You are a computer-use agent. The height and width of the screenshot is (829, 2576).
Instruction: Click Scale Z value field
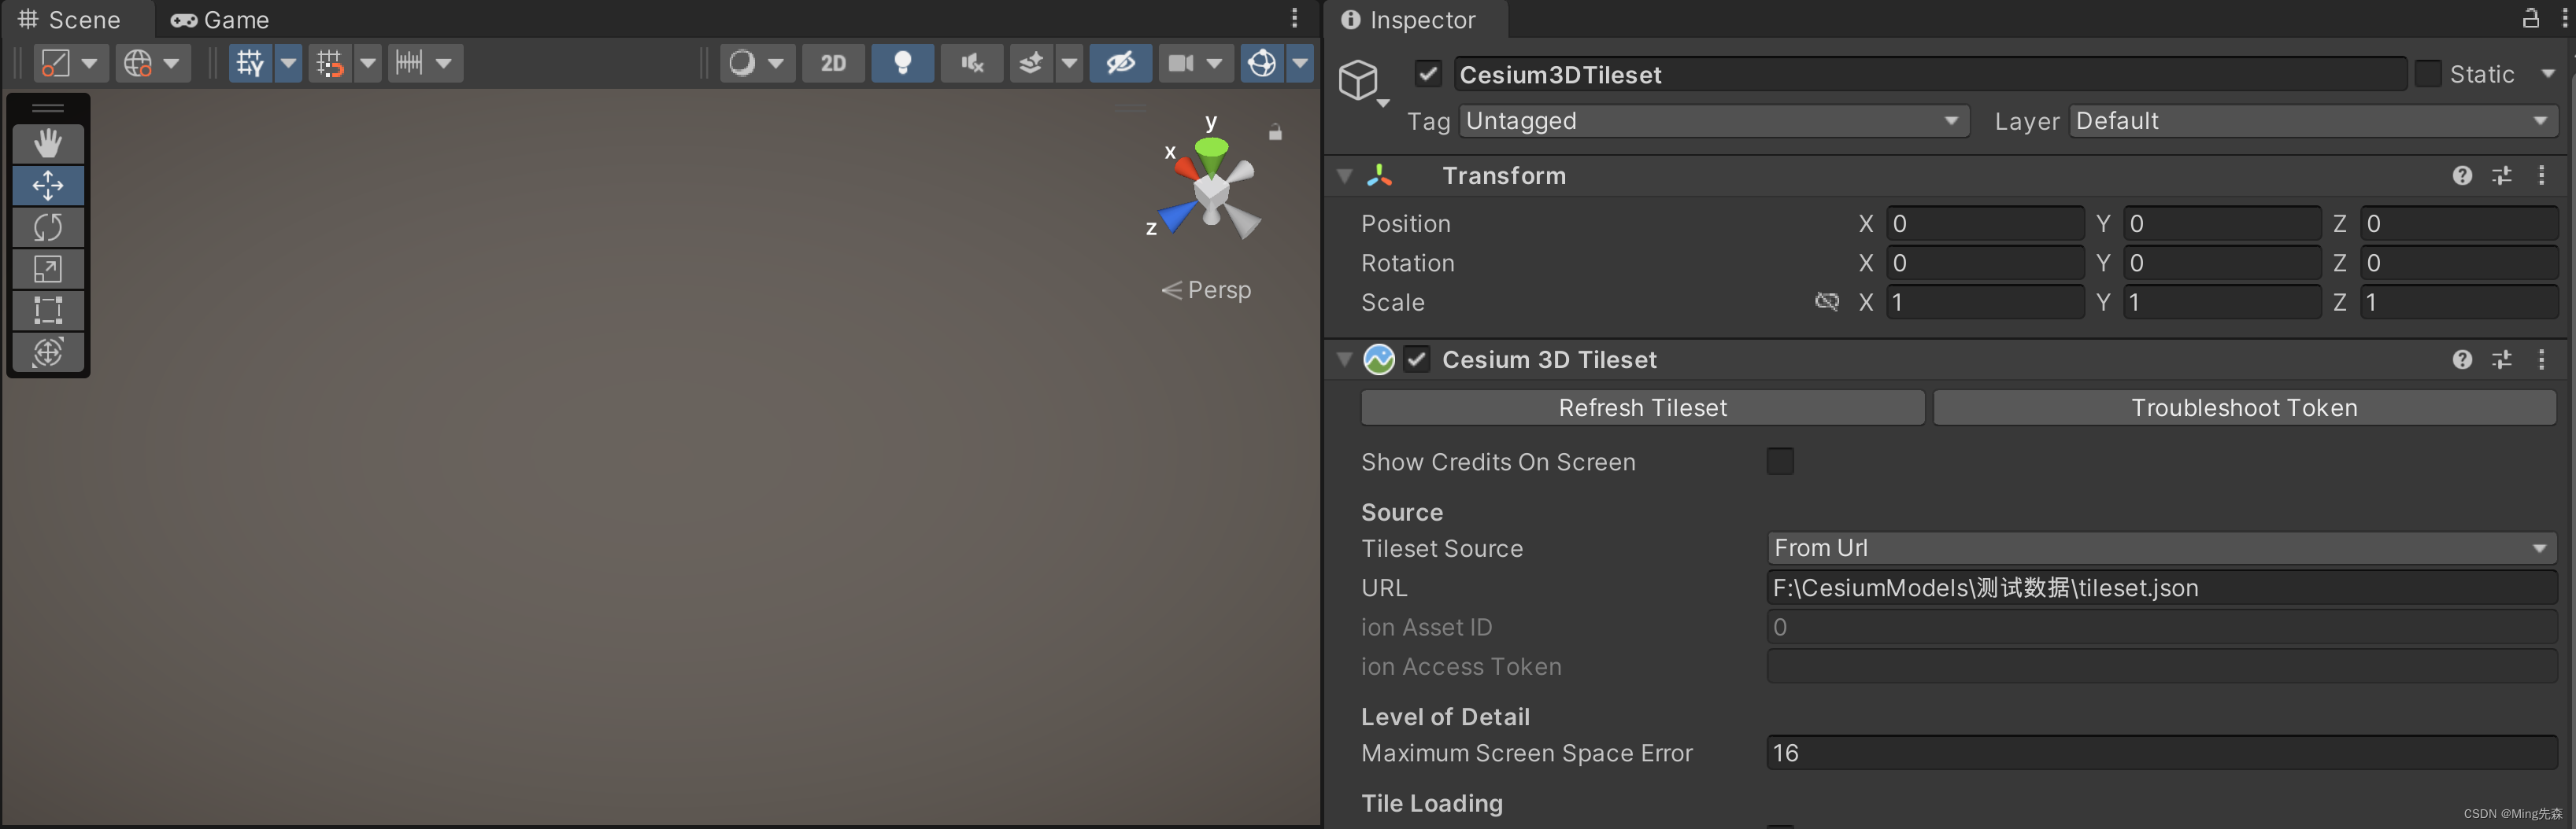pos(2458,302)
